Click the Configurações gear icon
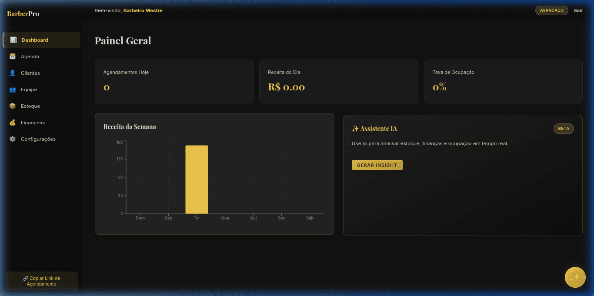Screen dimensions: 594x296 click(x=12, y=139)
